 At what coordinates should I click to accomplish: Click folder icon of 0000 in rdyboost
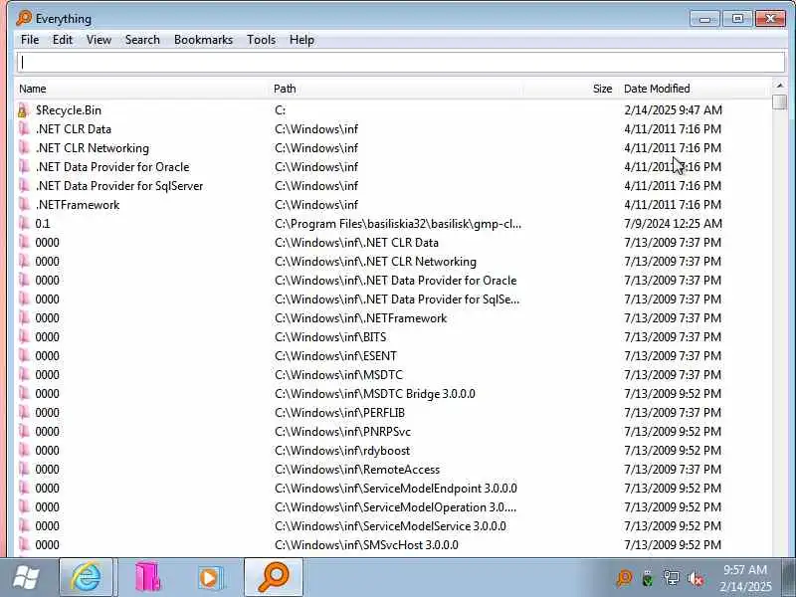(23, 451)
